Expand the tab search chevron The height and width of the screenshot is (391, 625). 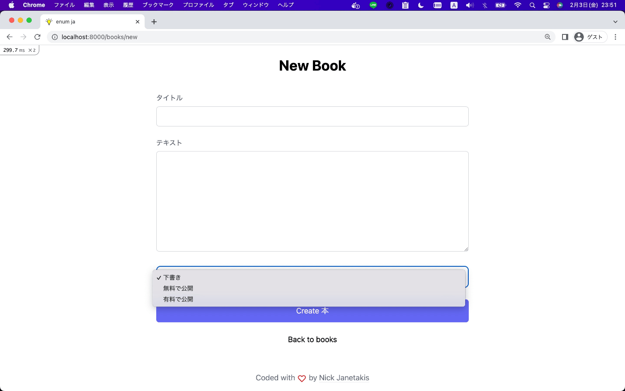click(616, 21)
